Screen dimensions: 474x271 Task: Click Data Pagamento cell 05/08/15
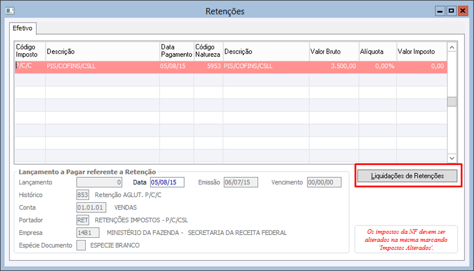(x=176, y=66)
